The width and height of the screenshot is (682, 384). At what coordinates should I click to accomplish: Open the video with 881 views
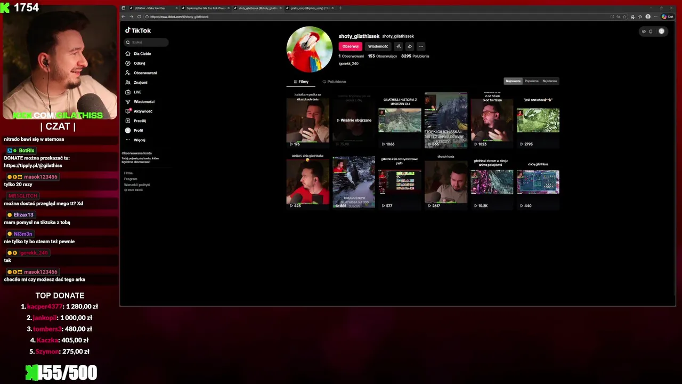(x=354, y=181)
